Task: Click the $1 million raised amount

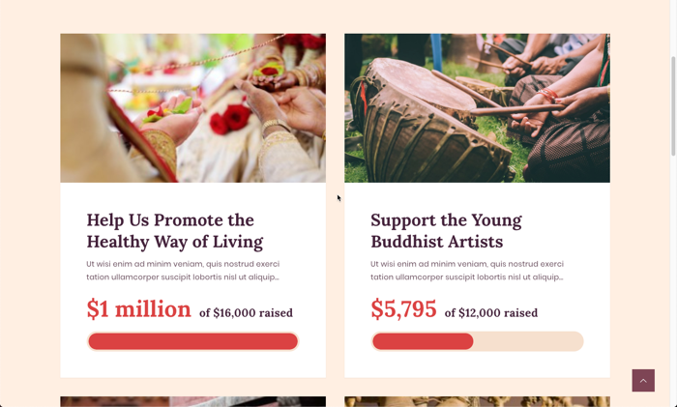Action: click(x=138, y=309)
